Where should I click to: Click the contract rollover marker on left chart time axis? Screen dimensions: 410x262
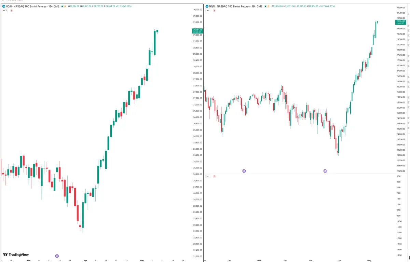pos(57,256)
